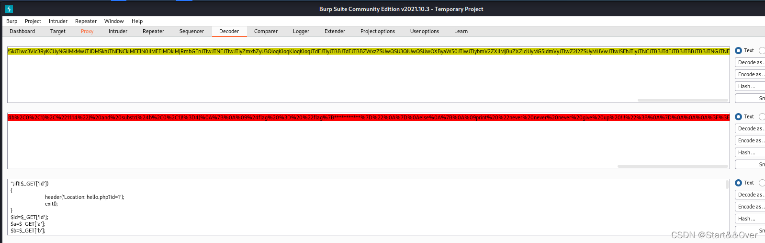
Task: Open the Project menu
Action: click(33, 21)
